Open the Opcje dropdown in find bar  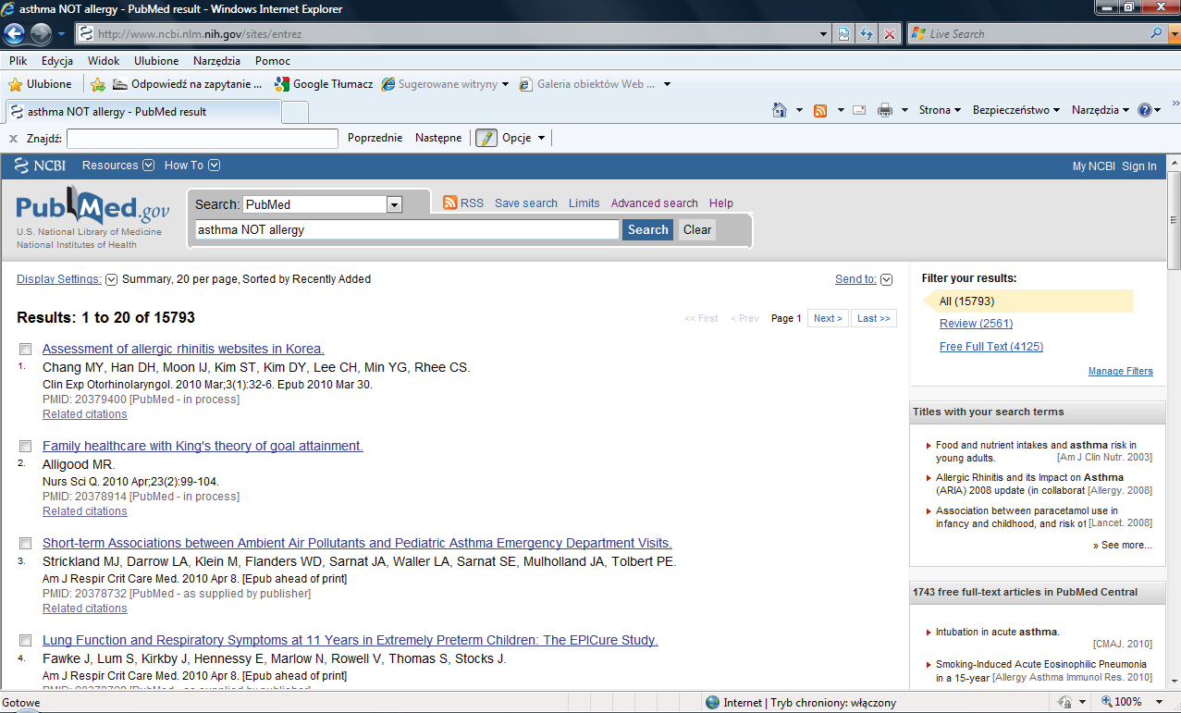[x=524, y=138]
